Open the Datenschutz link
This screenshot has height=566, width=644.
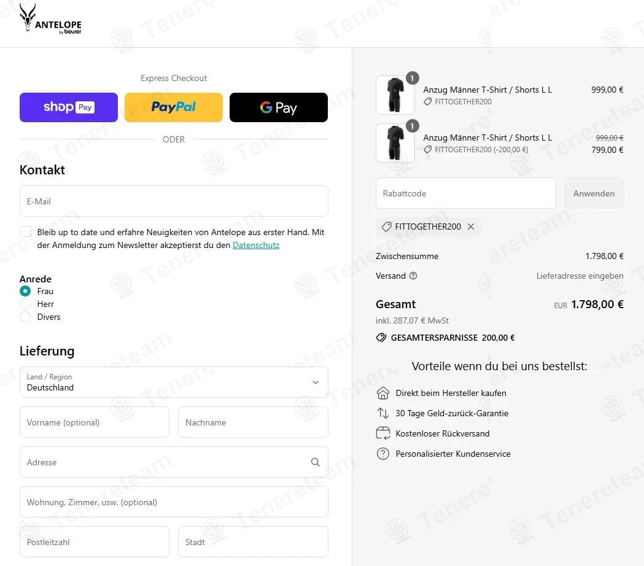tap(256, 245)
